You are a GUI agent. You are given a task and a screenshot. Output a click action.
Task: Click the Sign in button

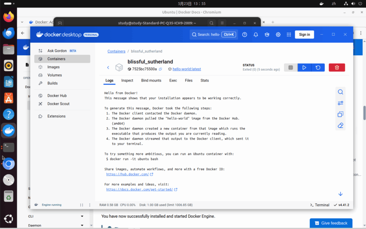305,35
